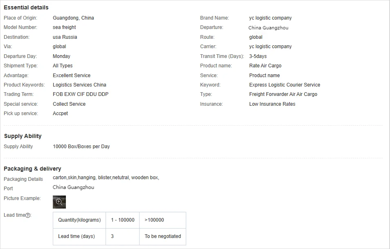The height and width of the screenshot is (249, 390).
Task: Click the Low Insurance Rates value
Action: pyautogui.click(x=272, y=104)
